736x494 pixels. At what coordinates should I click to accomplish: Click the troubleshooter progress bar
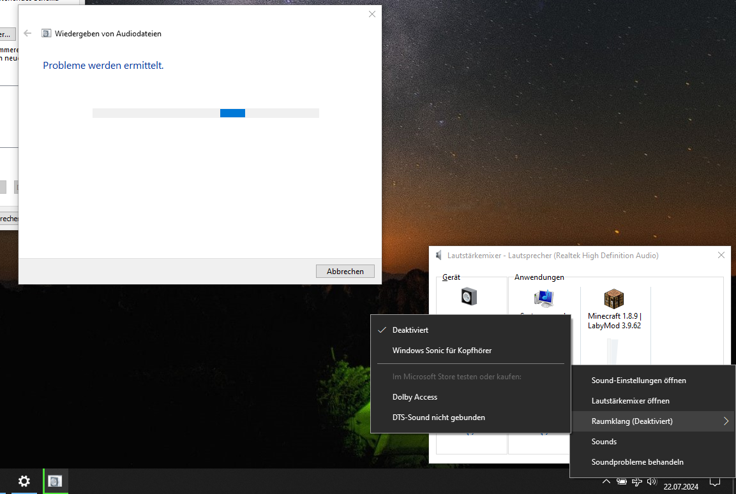coord(206,113)
